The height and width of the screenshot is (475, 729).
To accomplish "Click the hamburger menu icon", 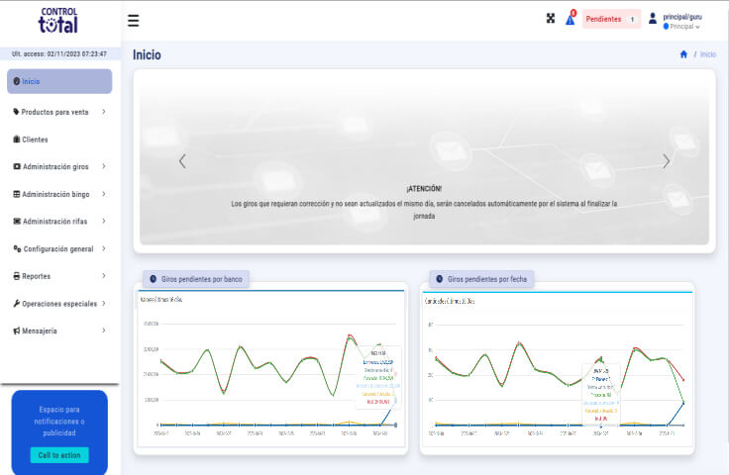I will [x=134, y=20].
